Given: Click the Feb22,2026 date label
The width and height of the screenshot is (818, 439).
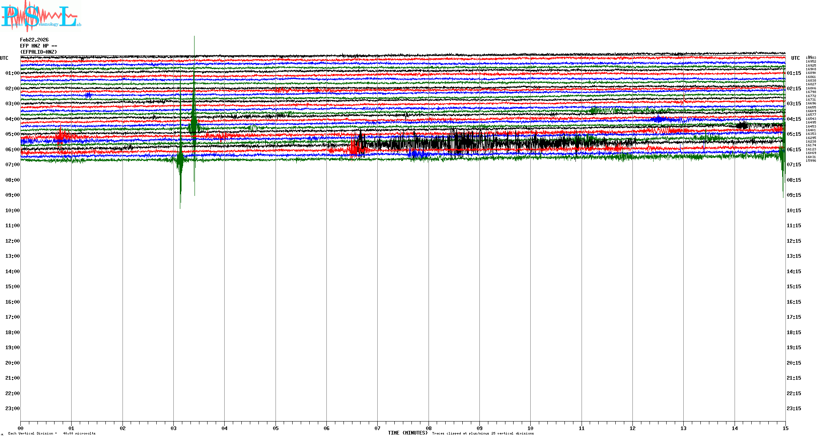Looking at the screenshot, I should [x=34, y=40].
